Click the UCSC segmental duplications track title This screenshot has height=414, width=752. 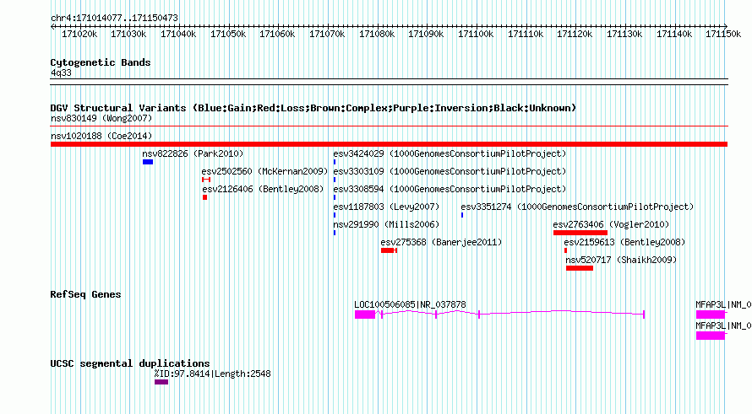pyautogui.click(x=130, y=363)
